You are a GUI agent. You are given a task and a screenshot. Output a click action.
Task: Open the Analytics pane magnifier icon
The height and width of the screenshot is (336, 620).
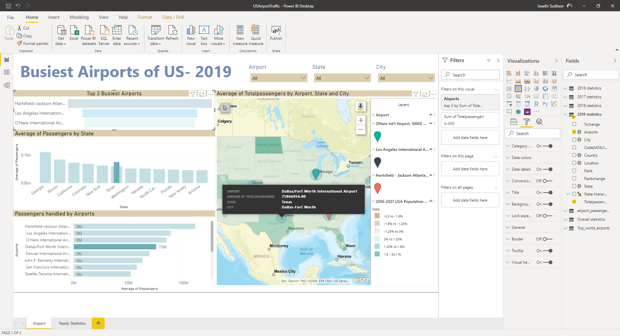540,122
